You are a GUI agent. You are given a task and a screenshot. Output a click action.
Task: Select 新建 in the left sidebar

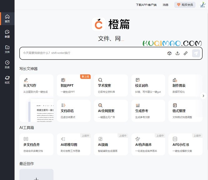(x=7, y=34)
